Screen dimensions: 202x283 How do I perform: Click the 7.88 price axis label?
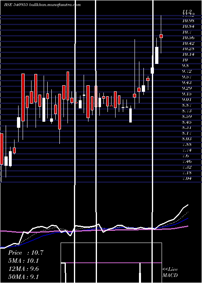(x=187, y=144)
